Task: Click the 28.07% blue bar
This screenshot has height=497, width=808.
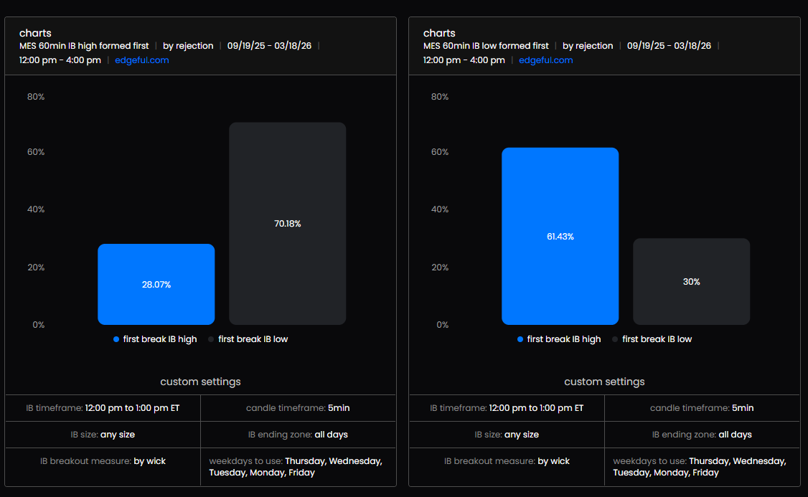Action: 156,284
